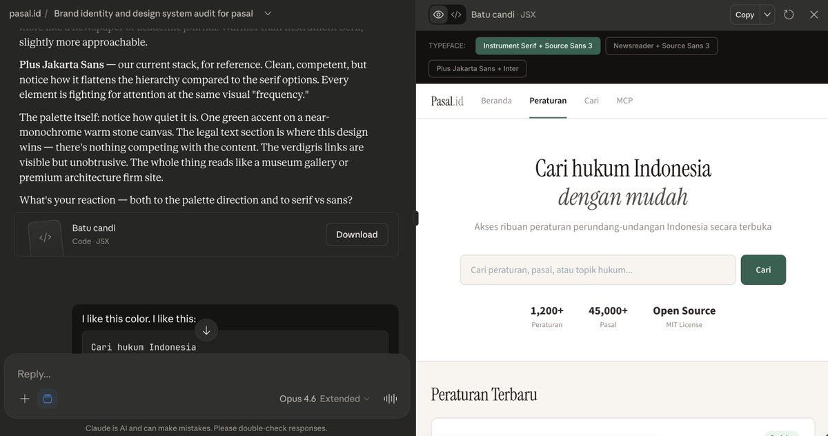Jump to latest message with down arrow

(x=206, y=330)
